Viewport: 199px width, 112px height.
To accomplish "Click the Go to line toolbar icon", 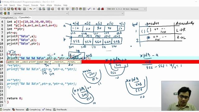I will coord(53,9).
